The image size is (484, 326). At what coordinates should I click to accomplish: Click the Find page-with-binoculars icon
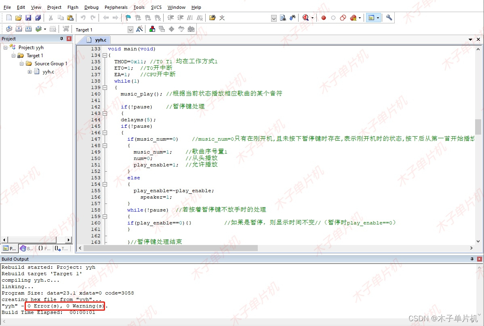point(283,18)
